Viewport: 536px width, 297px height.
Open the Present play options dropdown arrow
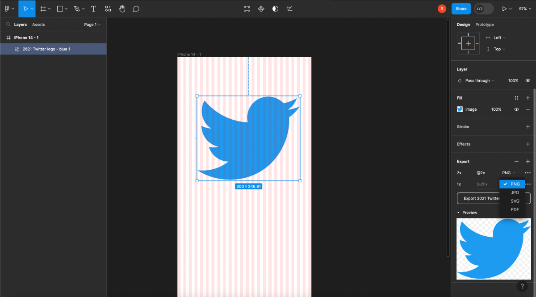(x=511, y=9)
